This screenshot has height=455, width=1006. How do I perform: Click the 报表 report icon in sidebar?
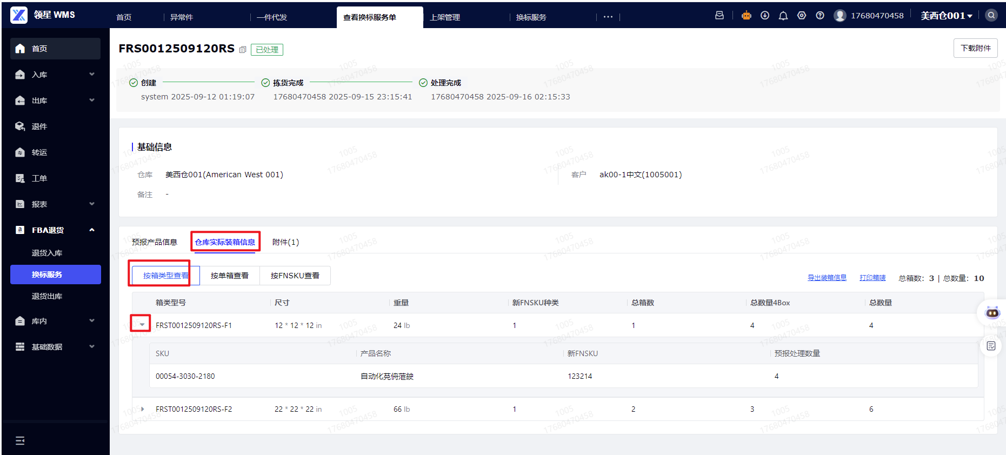(x=20, y=204)
